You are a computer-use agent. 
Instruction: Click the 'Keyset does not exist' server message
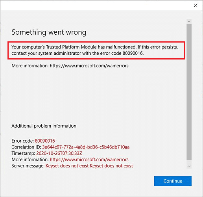[x=89, y=166]
